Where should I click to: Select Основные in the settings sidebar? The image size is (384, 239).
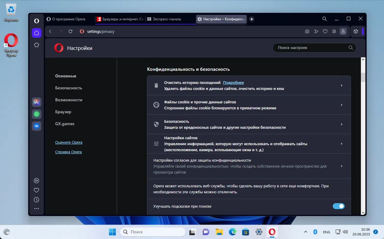point(66,76)
